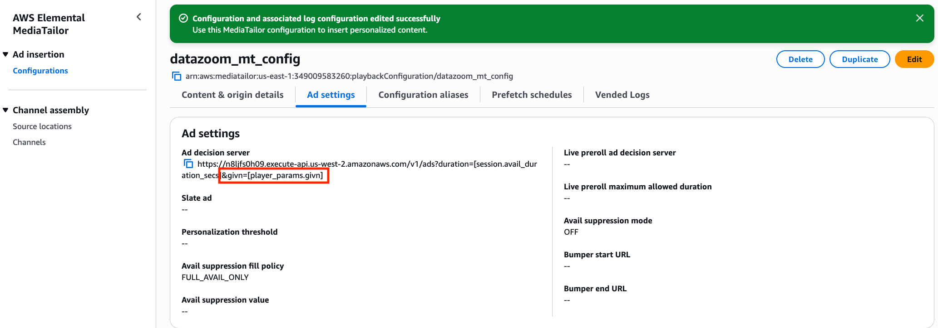Copy the ad decision server URL
938x328 pixels.
coord(188,164)
